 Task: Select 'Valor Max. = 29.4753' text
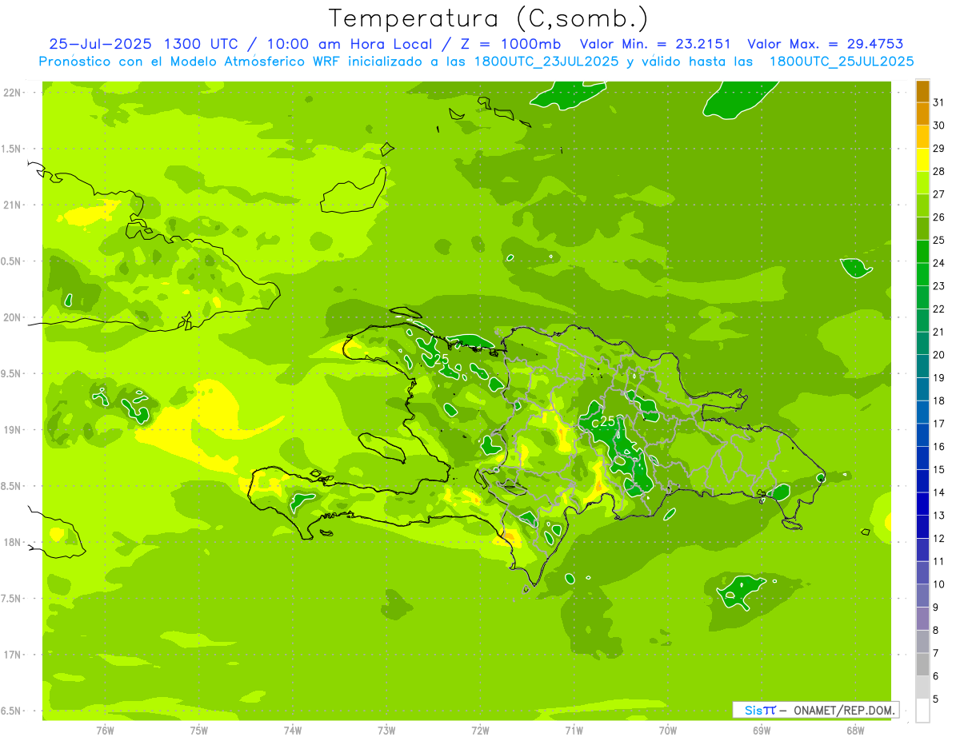(825, 45)
